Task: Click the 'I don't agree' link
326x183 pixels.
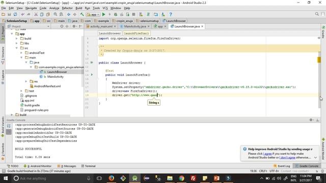Action: (x=287, y=158)
